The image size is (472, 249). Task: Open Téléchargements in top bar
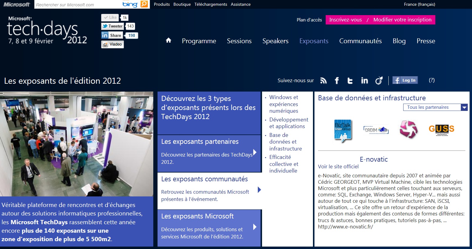211,4
